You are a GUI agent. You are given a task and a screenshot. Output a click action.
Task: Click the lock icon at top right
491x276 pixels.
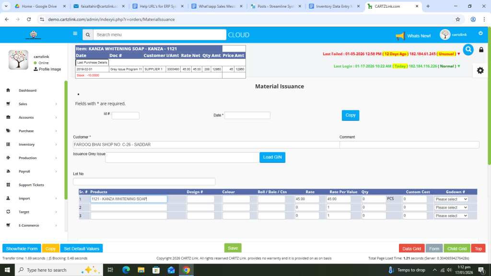tap(481, 50)
